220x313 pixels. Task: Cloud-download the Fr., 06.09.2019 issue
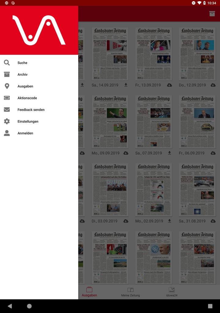tap(213, 153)
